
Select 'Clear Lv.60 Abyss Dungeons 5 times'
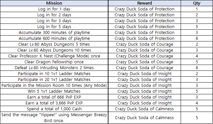(x=54, y=44)
